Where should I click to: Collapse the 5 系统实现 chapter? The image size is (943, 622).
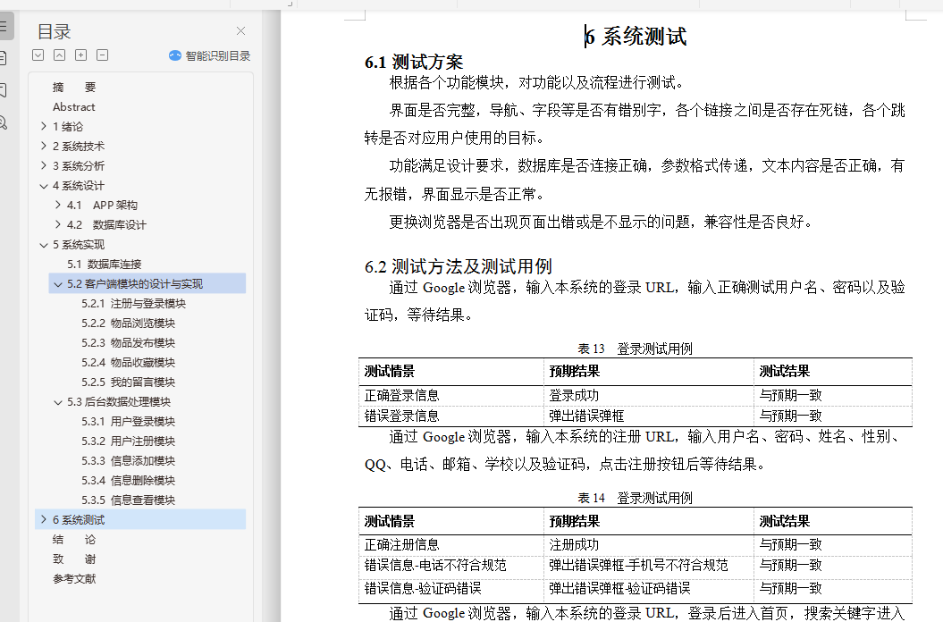[43, 245]
